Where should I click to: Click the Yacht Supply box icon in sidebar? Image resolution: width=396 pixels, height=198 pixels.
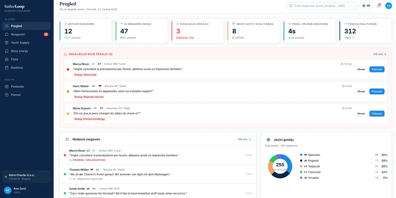coord(7,43)
